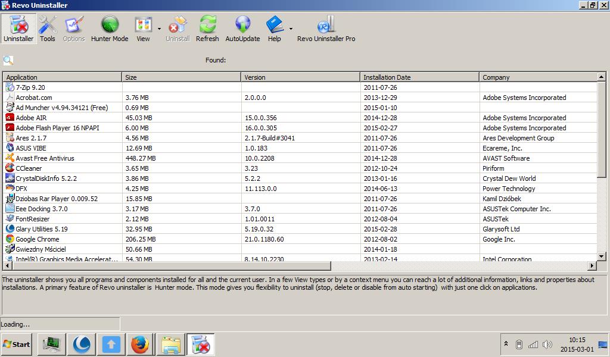610x357 pixels.
Task: Click the vertical scrollbar thumb
Action: click(602, 131)
